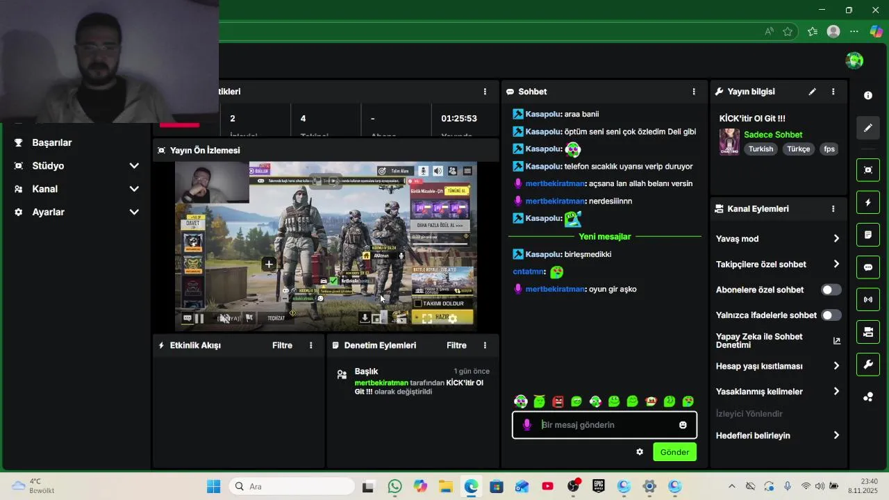This screenshot has width=889, height=500.
Task: Open the layout dots icon at the sidebar bottom
Action: click(868, 397)
